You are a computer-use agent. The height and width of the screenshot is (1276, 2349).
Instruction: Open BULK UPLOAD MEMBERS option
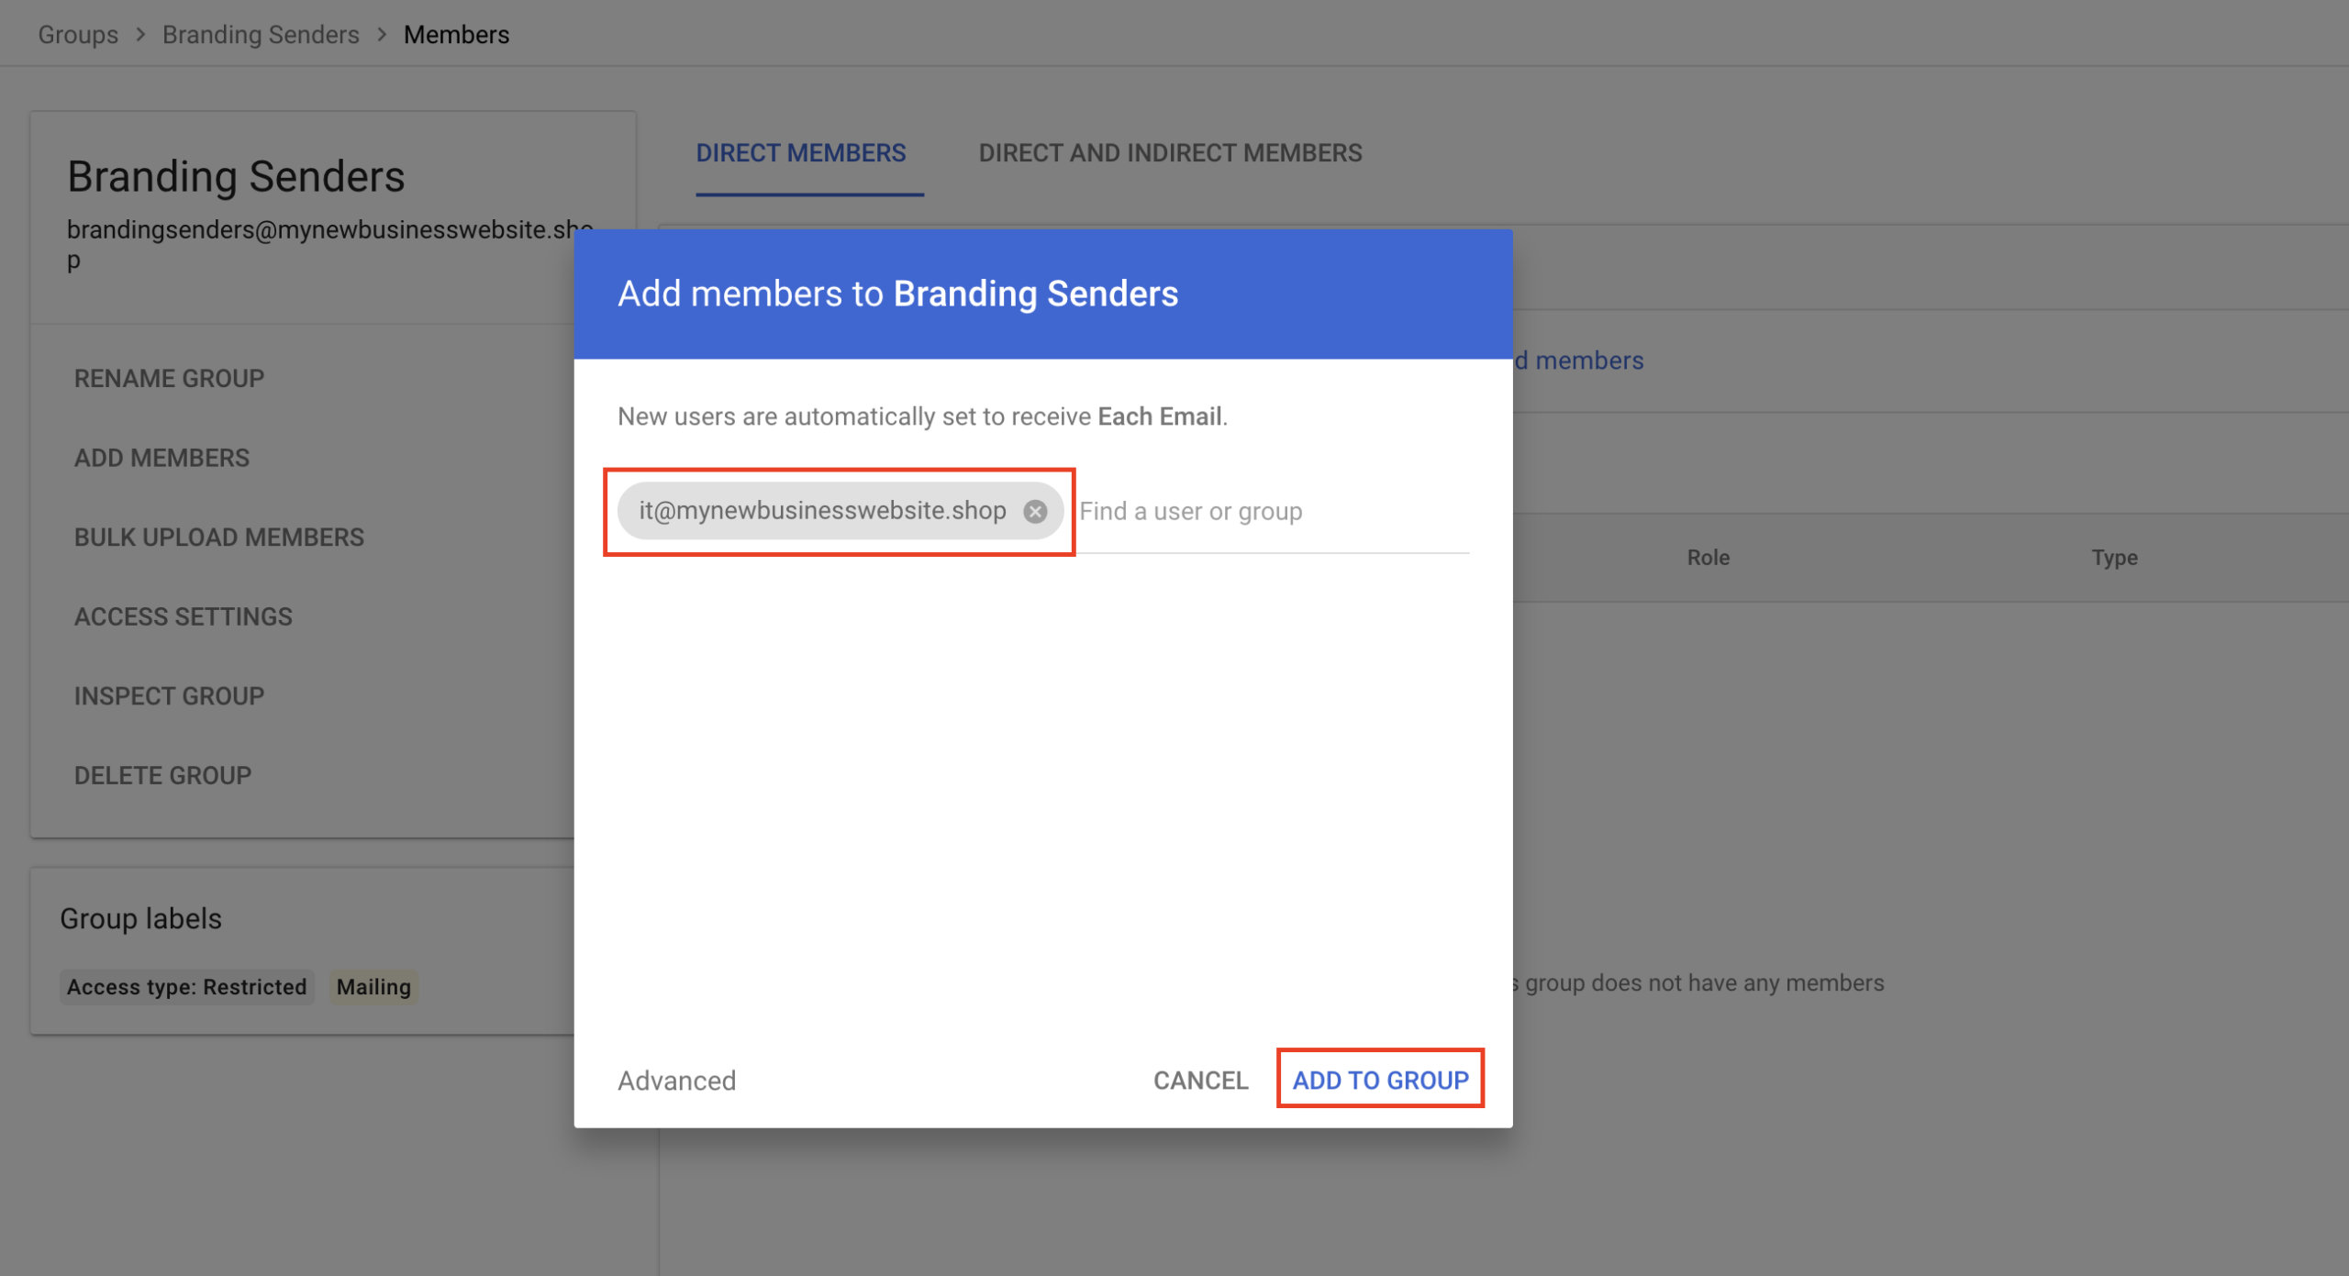click(x=219, y=537)
